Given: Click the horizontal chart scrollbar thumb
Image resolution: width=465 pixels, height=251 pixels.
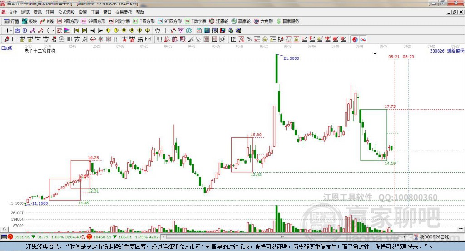Looking at the screenshot, I should [x=283, y=237].
